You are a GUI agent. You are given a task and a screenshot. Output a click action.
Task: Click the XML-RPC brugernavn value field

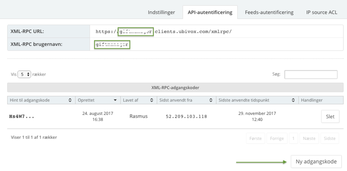pos(112,44)
